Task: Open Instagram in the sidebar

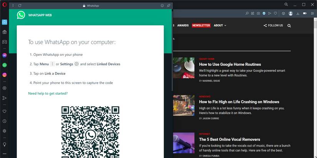Action: [x=5, y=75]
